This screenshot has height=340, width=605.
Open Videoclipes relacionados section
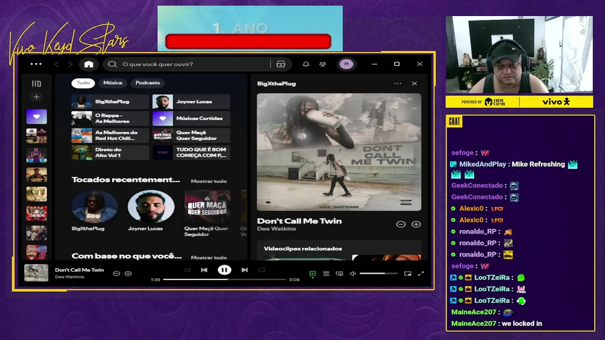pos(303,249)
